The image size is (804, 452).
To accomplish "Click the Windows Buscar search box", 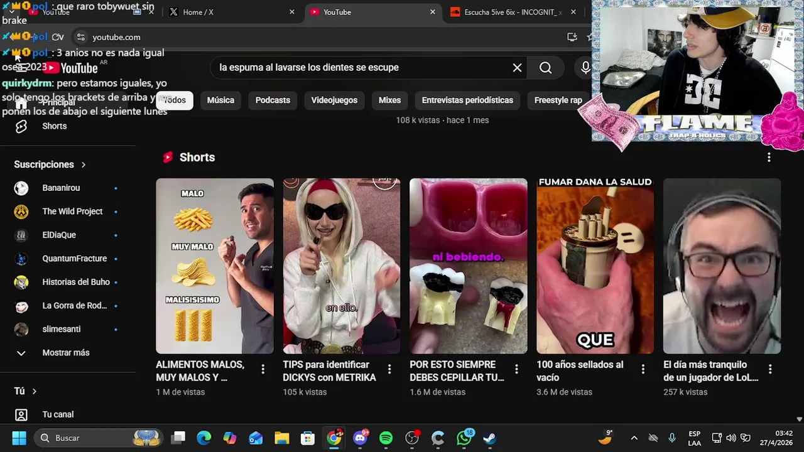I will (98, 438).
